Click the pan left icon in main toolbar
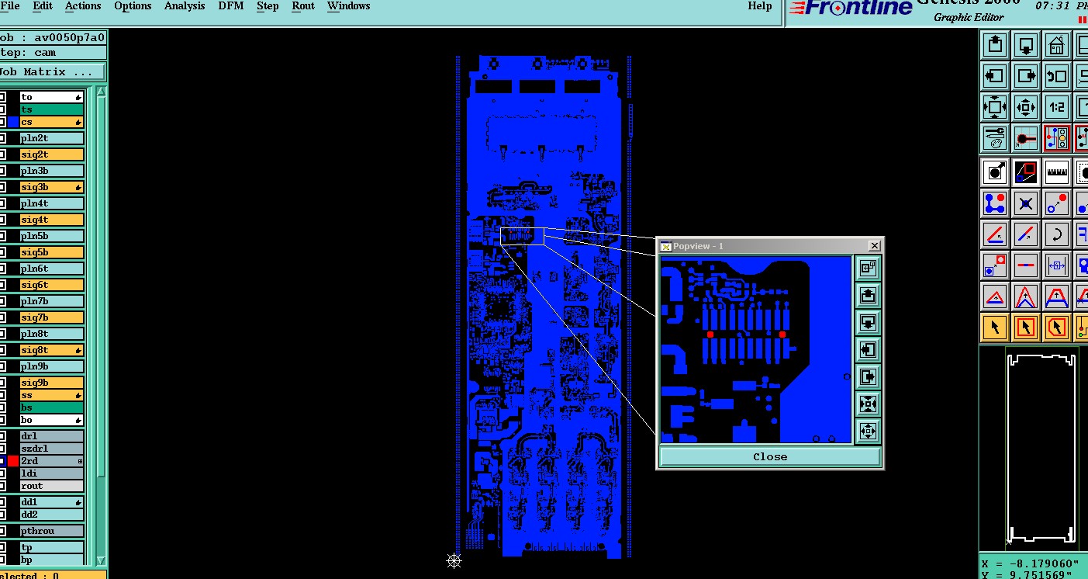1088x579 pixels. coord(995,76)
